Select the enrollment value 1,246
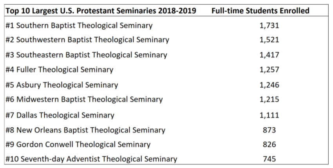This screenshot has width=333, height=168. [269, 85]
